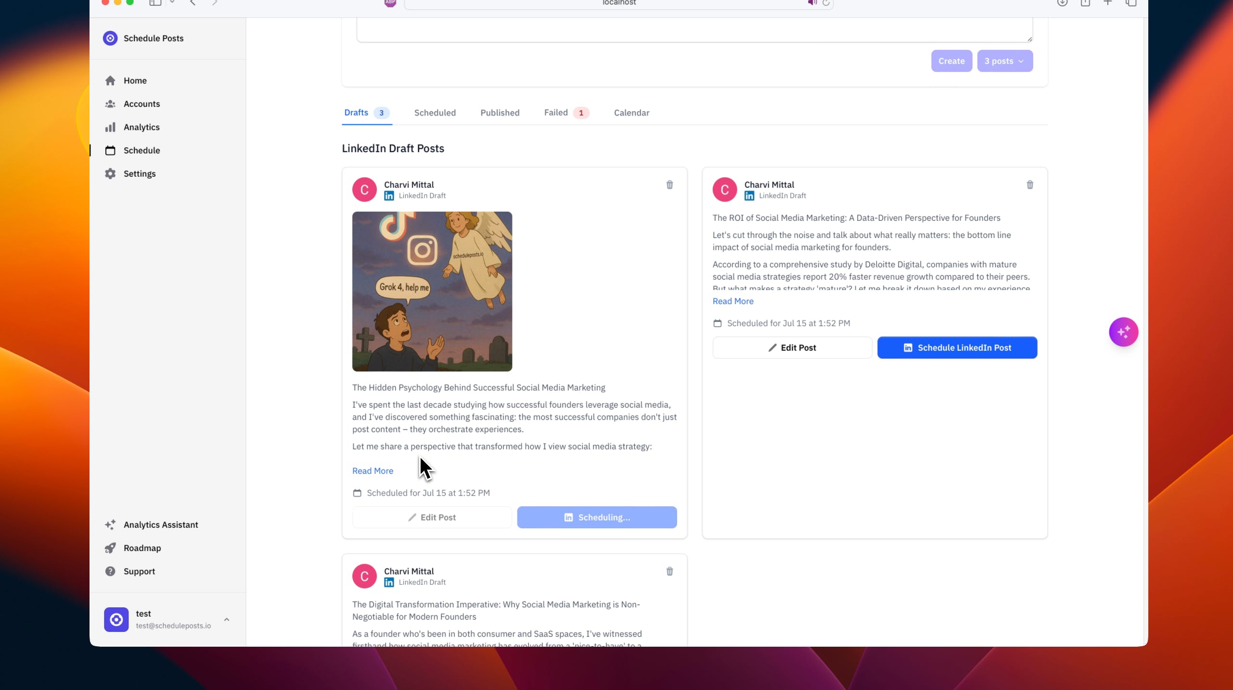Click test@scheduleposts.io email text
Image resolution: width=1233 pixels, height=690 pixels.
173,626
